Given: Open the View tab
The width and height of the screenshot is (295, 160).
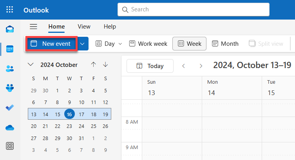Looking at the screenshot, I should pyautogui.click(x=84, y=27).
